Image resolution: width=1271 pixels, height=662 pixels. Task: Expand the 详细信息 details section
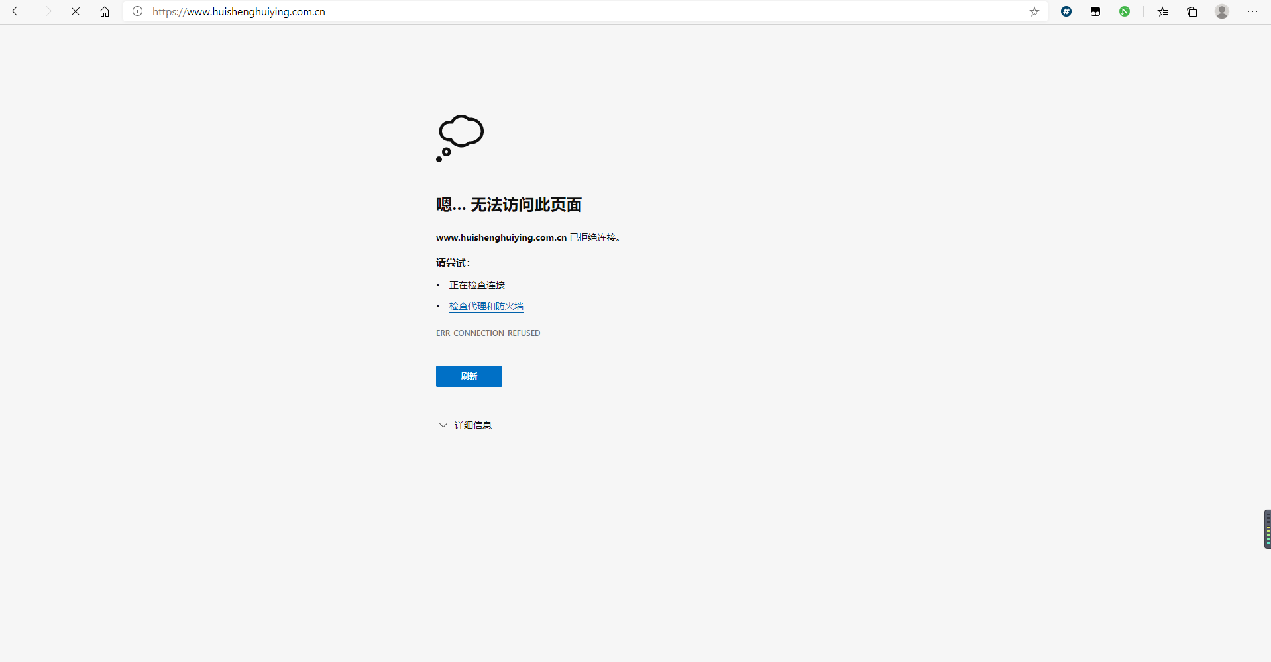(465, 425)
